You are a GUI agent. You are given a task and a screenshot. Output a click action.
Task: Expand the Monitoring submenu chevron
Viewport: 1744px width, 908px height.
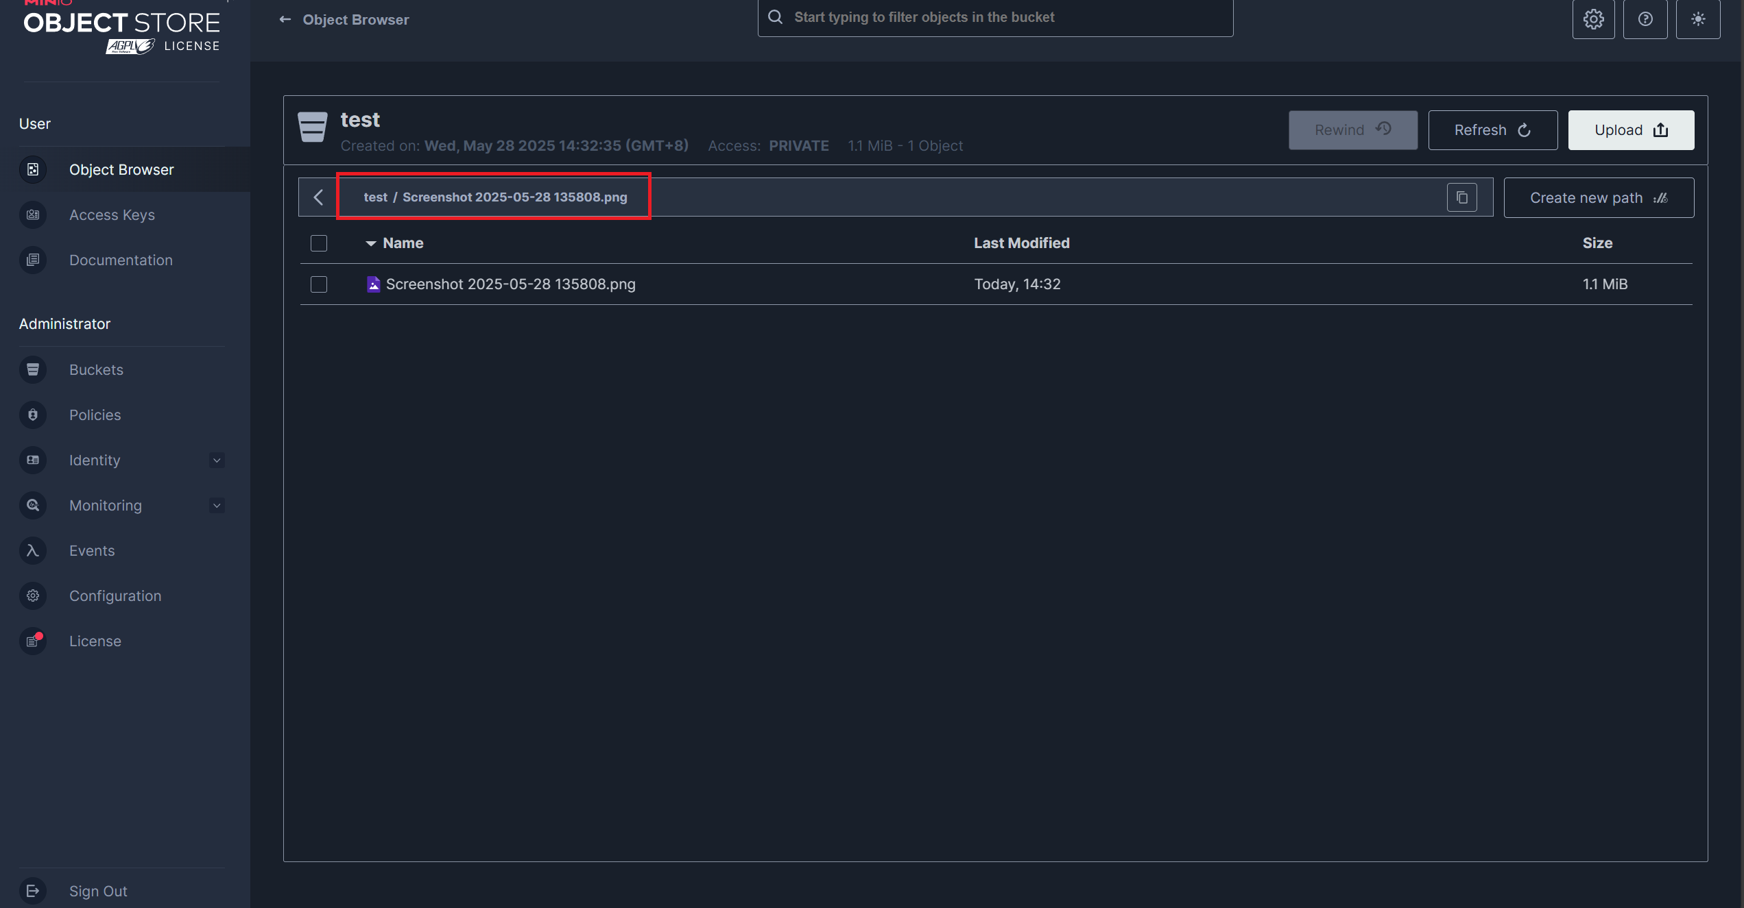217,505
